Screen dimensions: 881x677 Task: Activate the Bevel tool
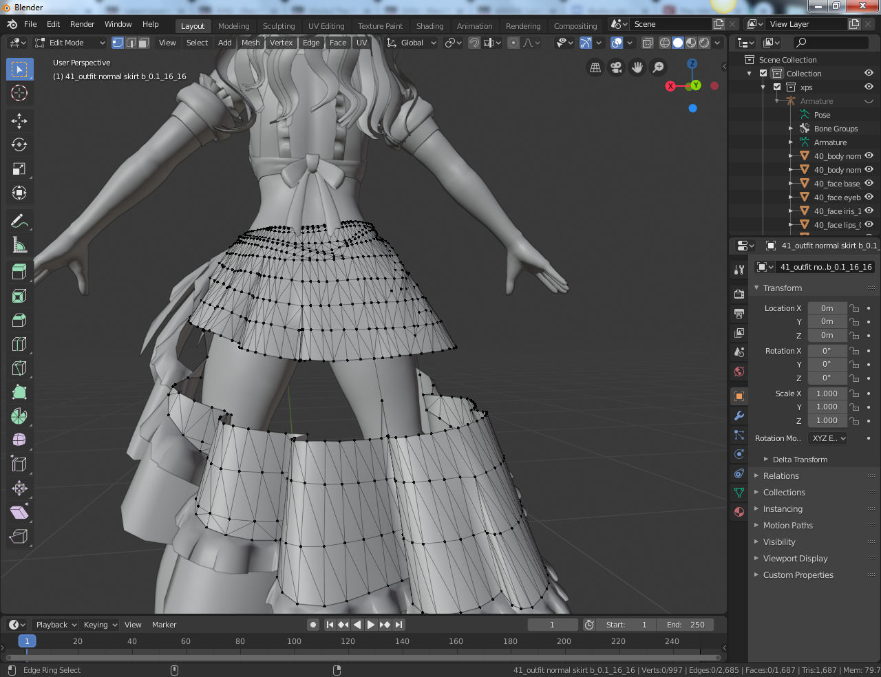click(19, 321)
